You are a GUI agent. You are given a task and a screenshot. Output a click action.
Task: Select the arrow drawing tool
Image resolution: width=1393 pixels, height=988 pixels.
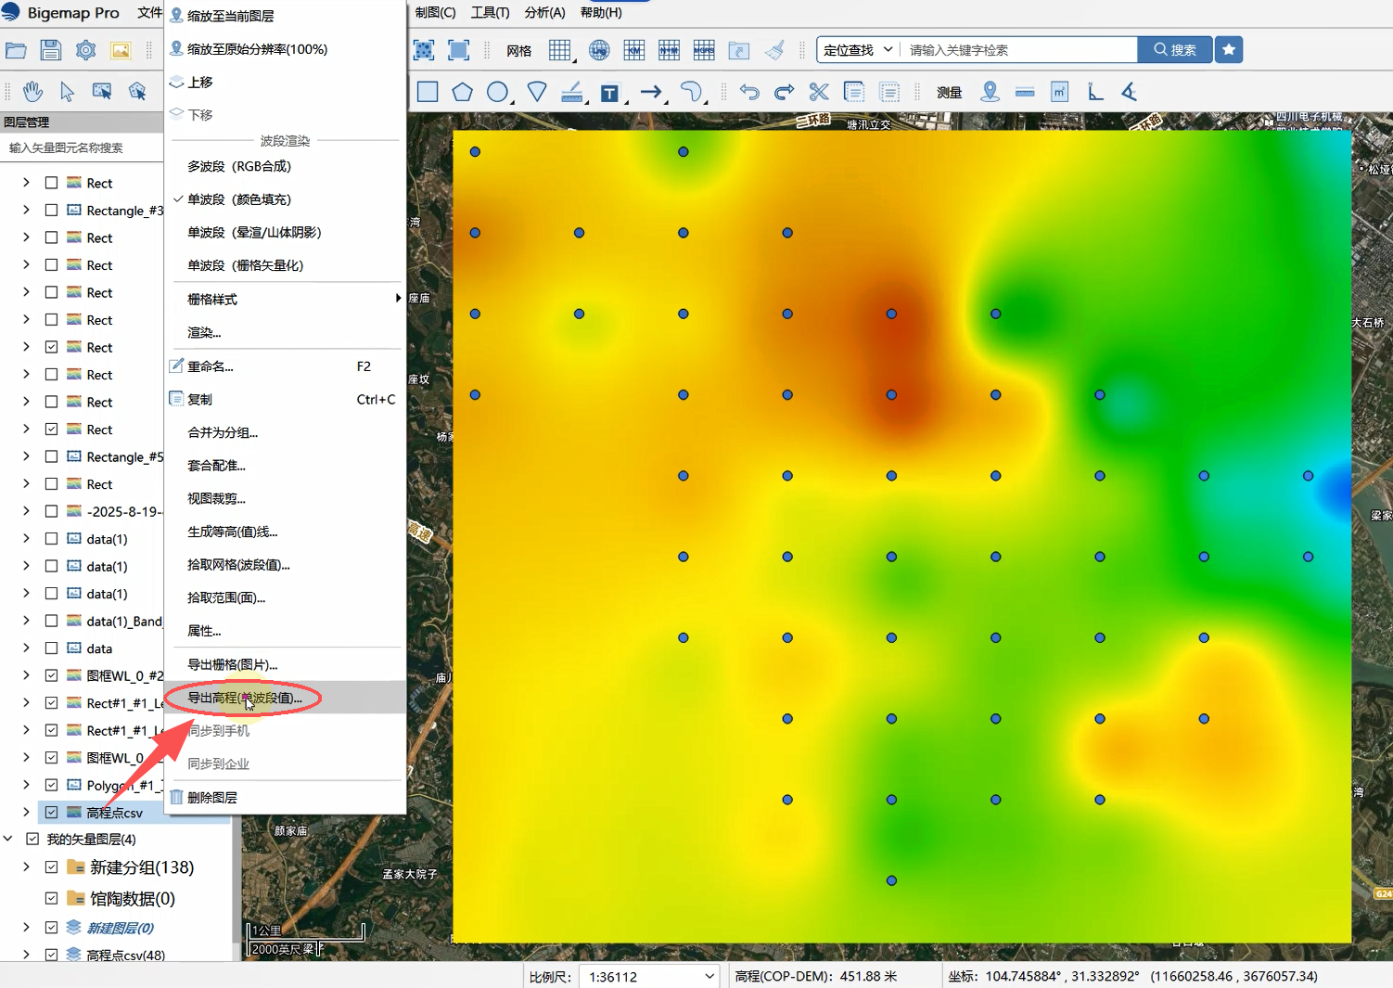651,92
